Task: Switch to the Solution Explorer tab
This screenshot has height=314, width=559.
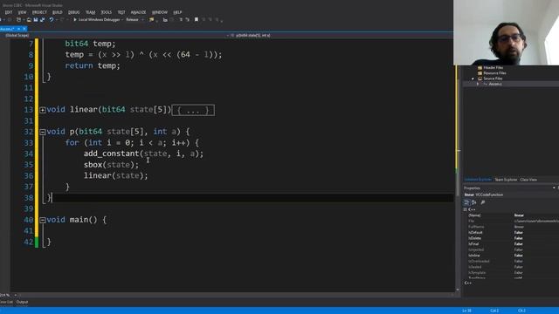Action: coord(478,180)
